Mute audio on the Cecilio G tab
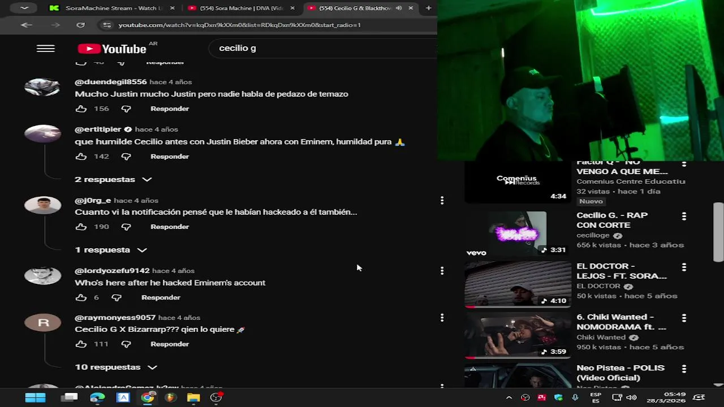This screenshot has width=724, height=407. point(399,8)
